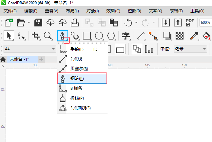Paste with the clipboard icon
Screen dimensions: 212x142
point(113,23)
